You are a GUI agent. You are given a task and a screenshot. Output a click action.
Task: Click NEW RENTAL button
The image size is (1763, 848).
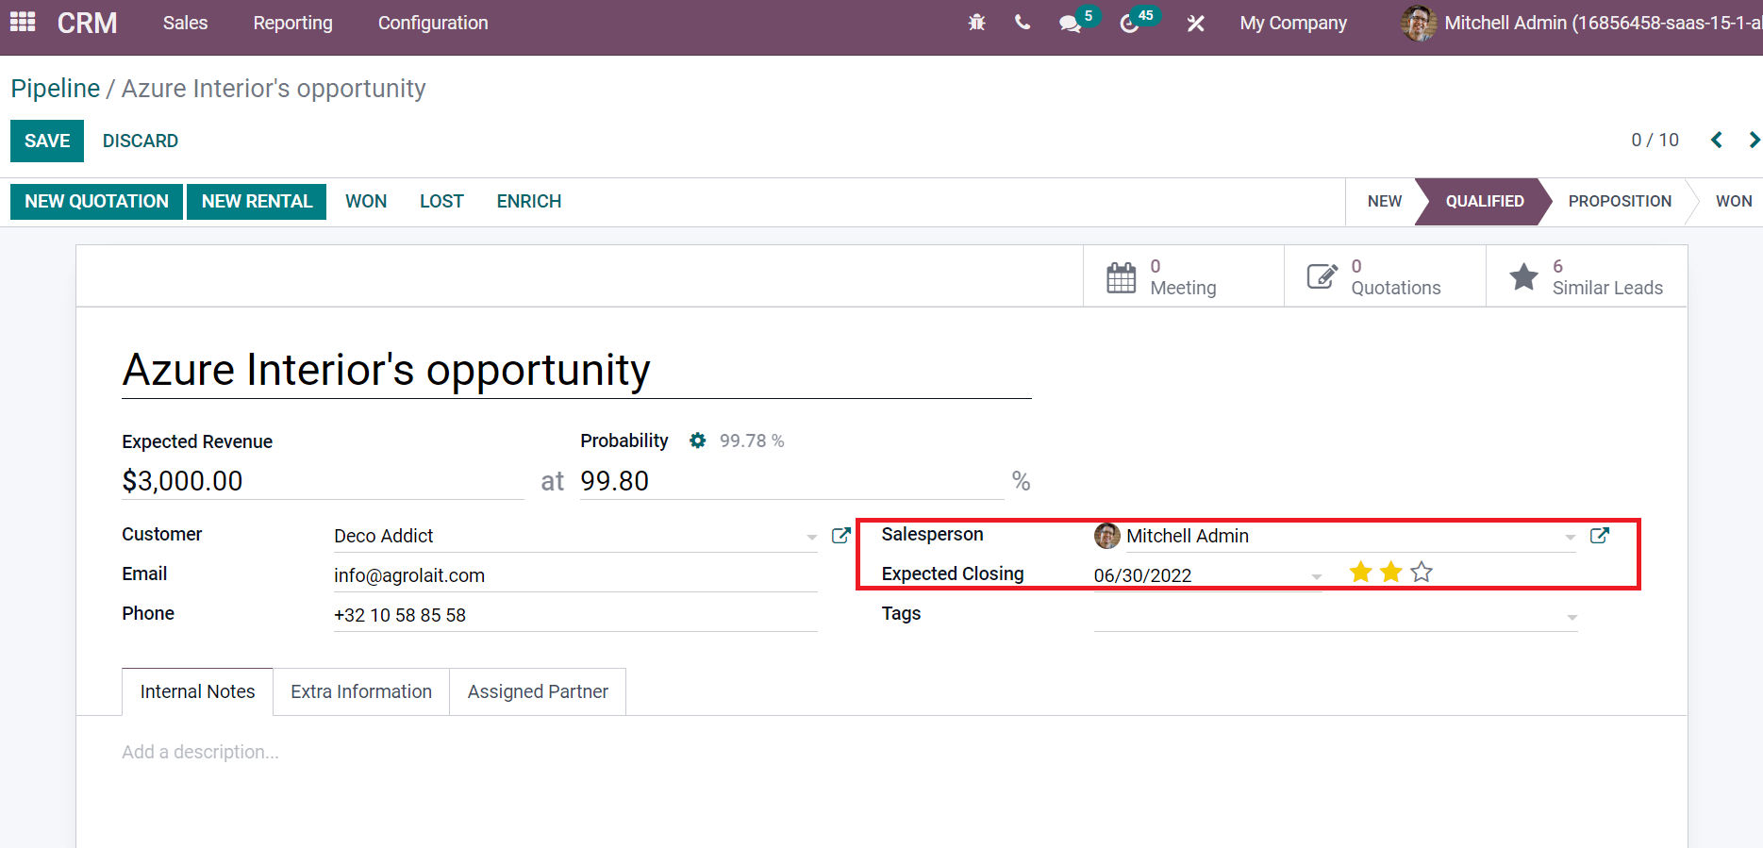257,201
